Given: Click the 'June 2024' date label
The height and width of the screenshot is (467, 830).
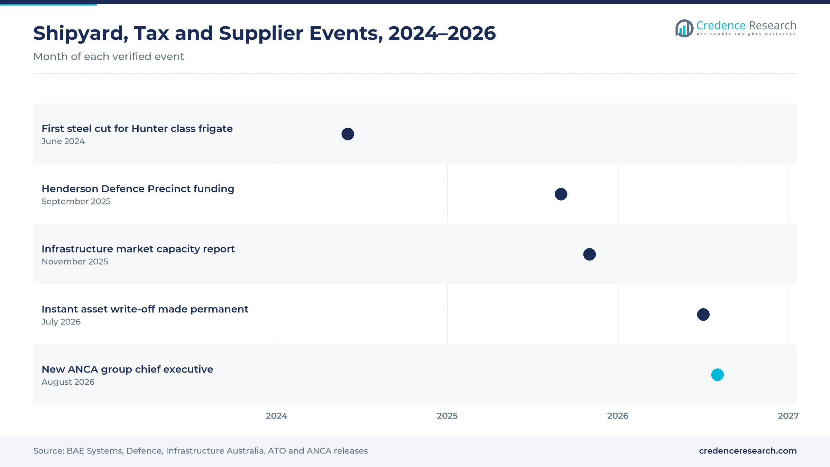Looking at the screenshot, I should 63,141.
